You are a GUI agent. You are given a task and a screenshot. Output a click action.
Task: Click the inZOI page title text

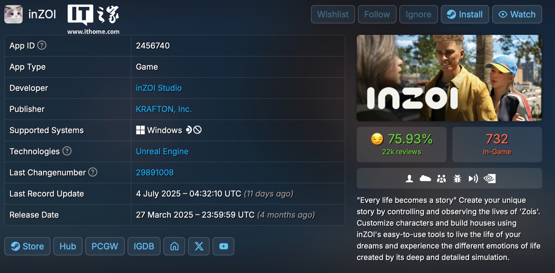42,15
